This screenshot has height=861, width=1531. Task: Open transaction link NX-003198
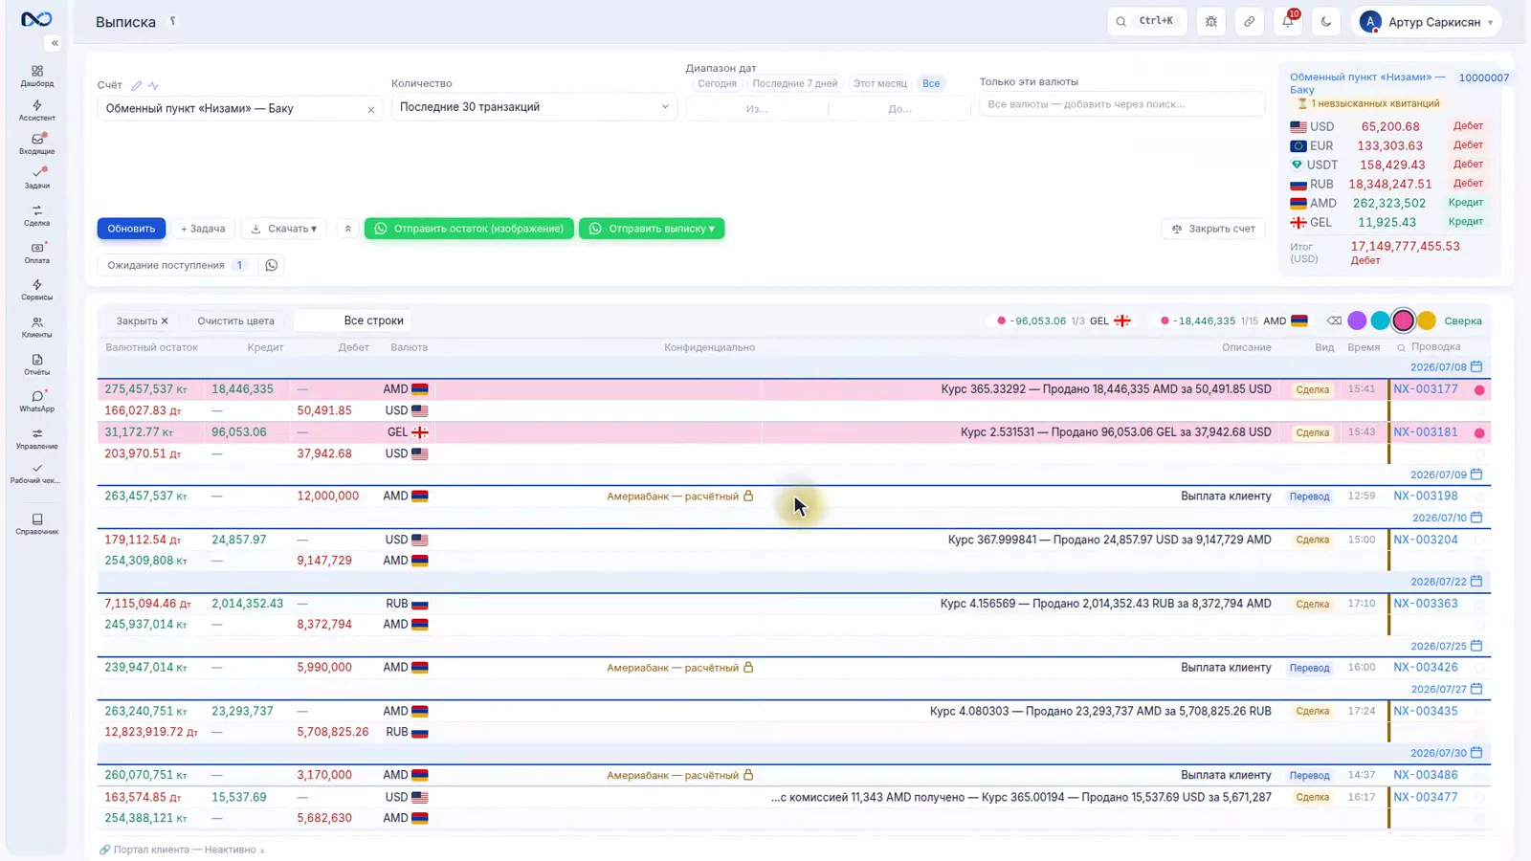1425,496
